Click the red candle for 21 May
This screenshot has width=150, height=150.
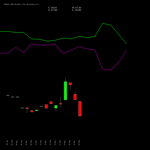(75, 97)
